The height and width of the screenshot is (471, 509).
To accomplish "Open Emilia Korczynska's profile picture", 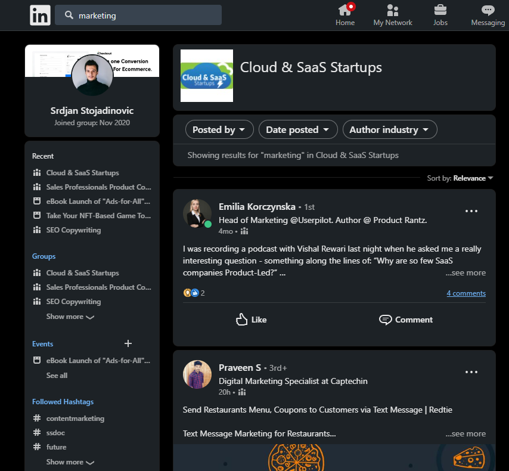I will (x=197, y=213).
